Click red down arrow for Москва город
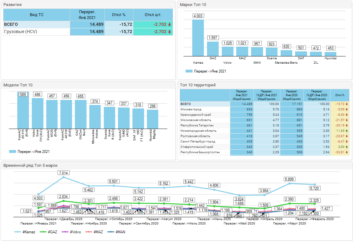The height and width of the screenshot is (250, 353). click(x=347, y=109)
